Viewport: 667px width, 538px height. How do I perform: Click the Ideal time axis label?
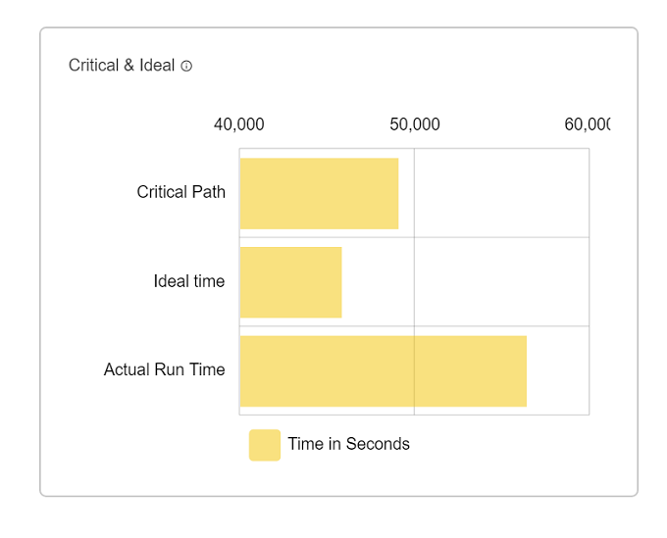pyautogui.click(x=189, y=281)
